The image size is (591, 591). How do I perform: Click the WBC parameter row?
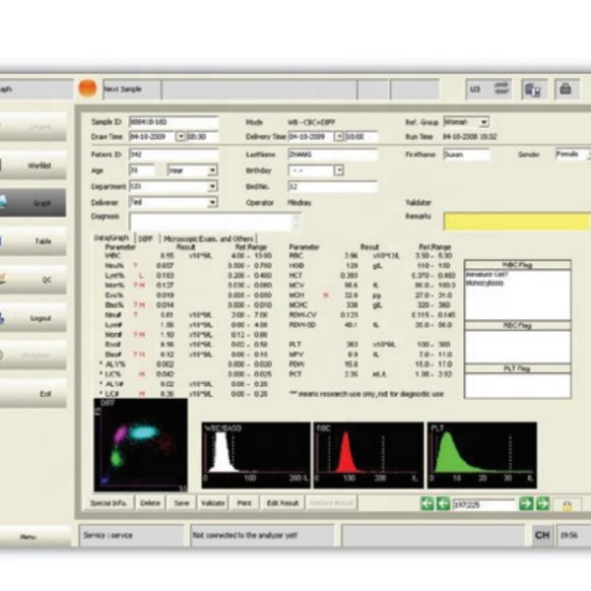click(x=188, y=256)
